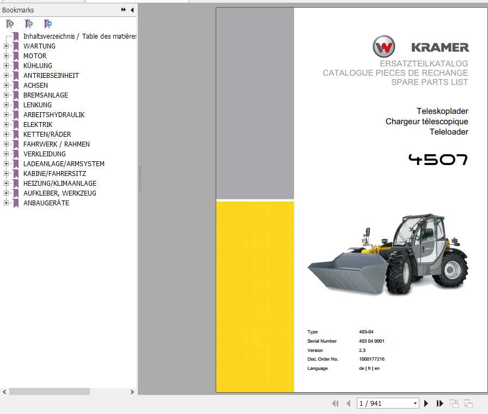This screenshot has height=414, width=488.
Task: Click the grey delete-bookmark icon with X
Action: pos(10,23)
